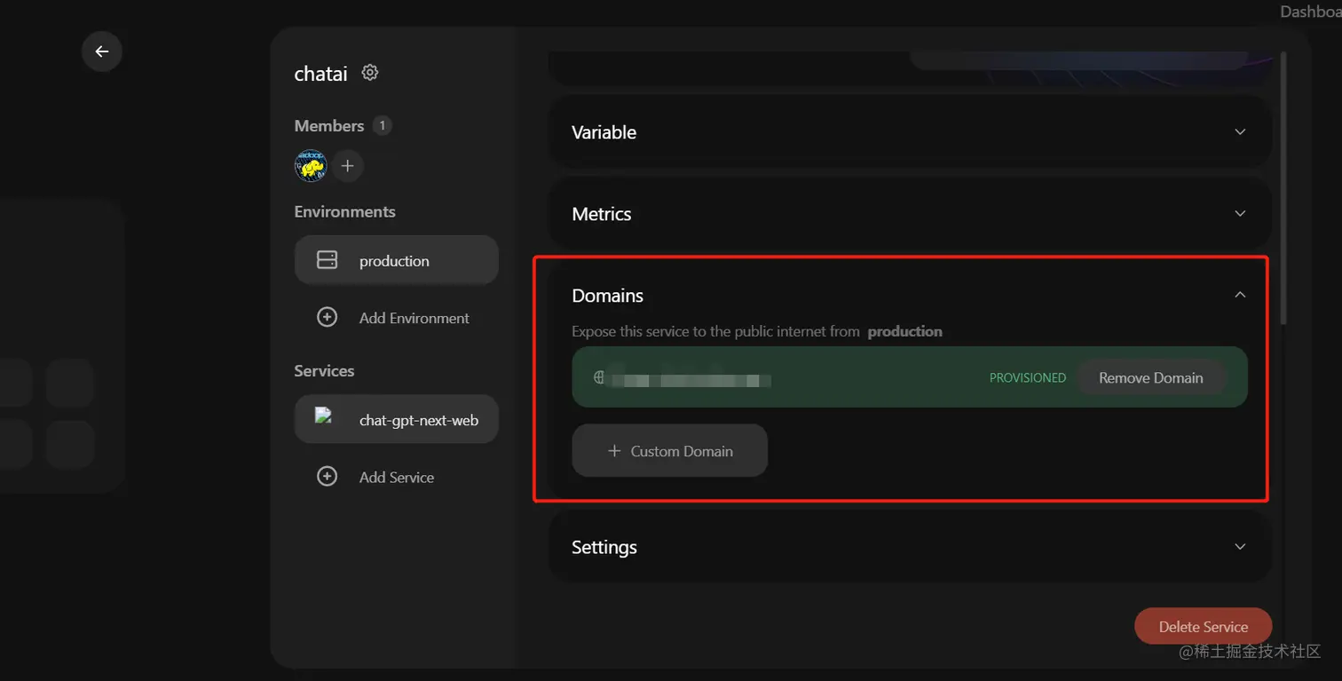Collapse the Domains section
Screen dimensions: 1342x681
(x=1240, y=294)
